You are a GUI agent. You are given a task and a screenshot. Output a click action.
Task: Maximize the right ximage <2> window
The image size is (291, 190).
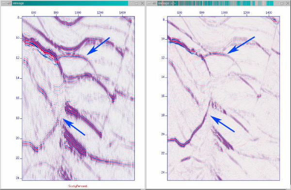(281, 3)
